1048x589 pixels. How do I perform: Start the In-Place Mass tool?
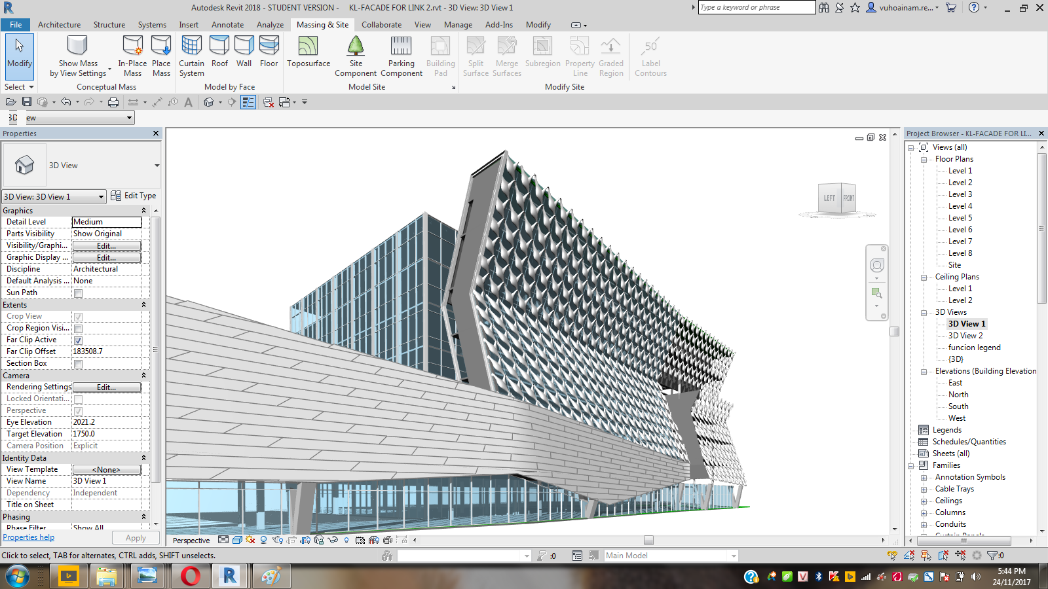point(132,56)
